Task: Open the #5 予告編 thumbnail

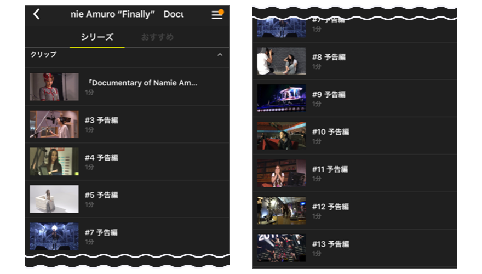Action: coord(54,199)
